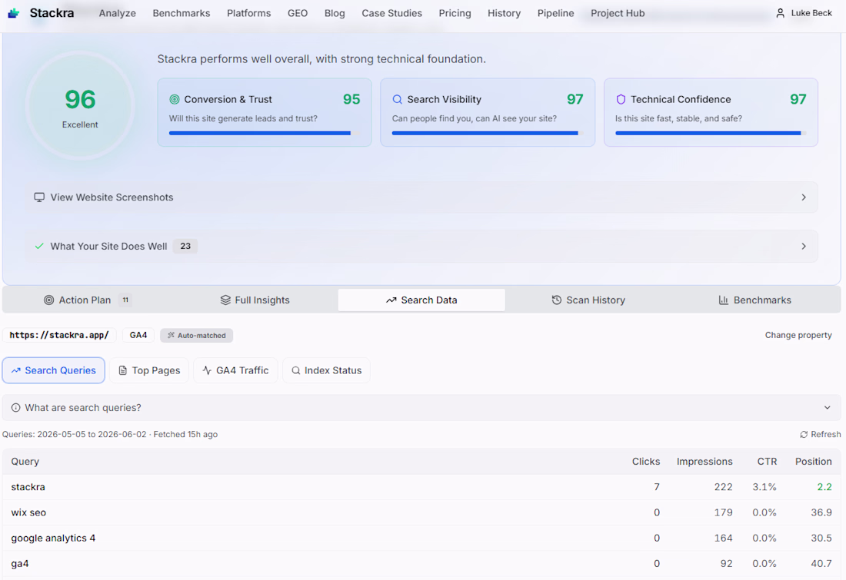Viewport: 846px width, 580px height.
Task: Open the Blog nav link
Action: coord(335,13)
